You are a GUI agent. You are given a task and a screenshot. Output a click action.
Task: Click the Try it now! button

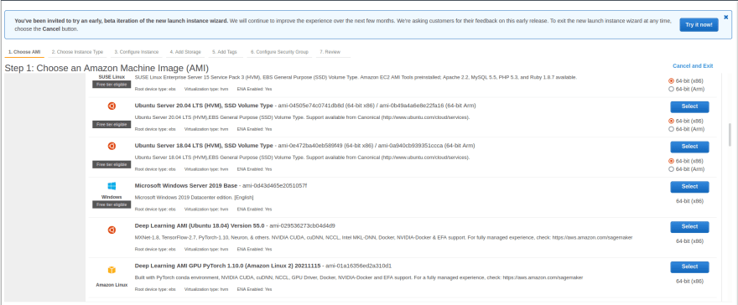coord(699,24)
